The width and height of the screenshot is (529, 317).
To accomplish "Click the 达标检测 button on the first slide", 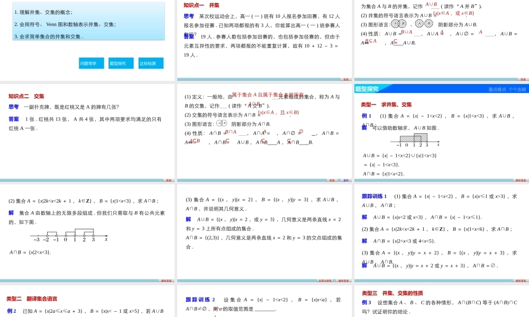I will click(x=151, y=63).
